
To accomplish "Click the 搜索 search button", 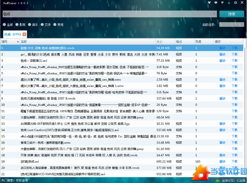I will tap(232, 14).
